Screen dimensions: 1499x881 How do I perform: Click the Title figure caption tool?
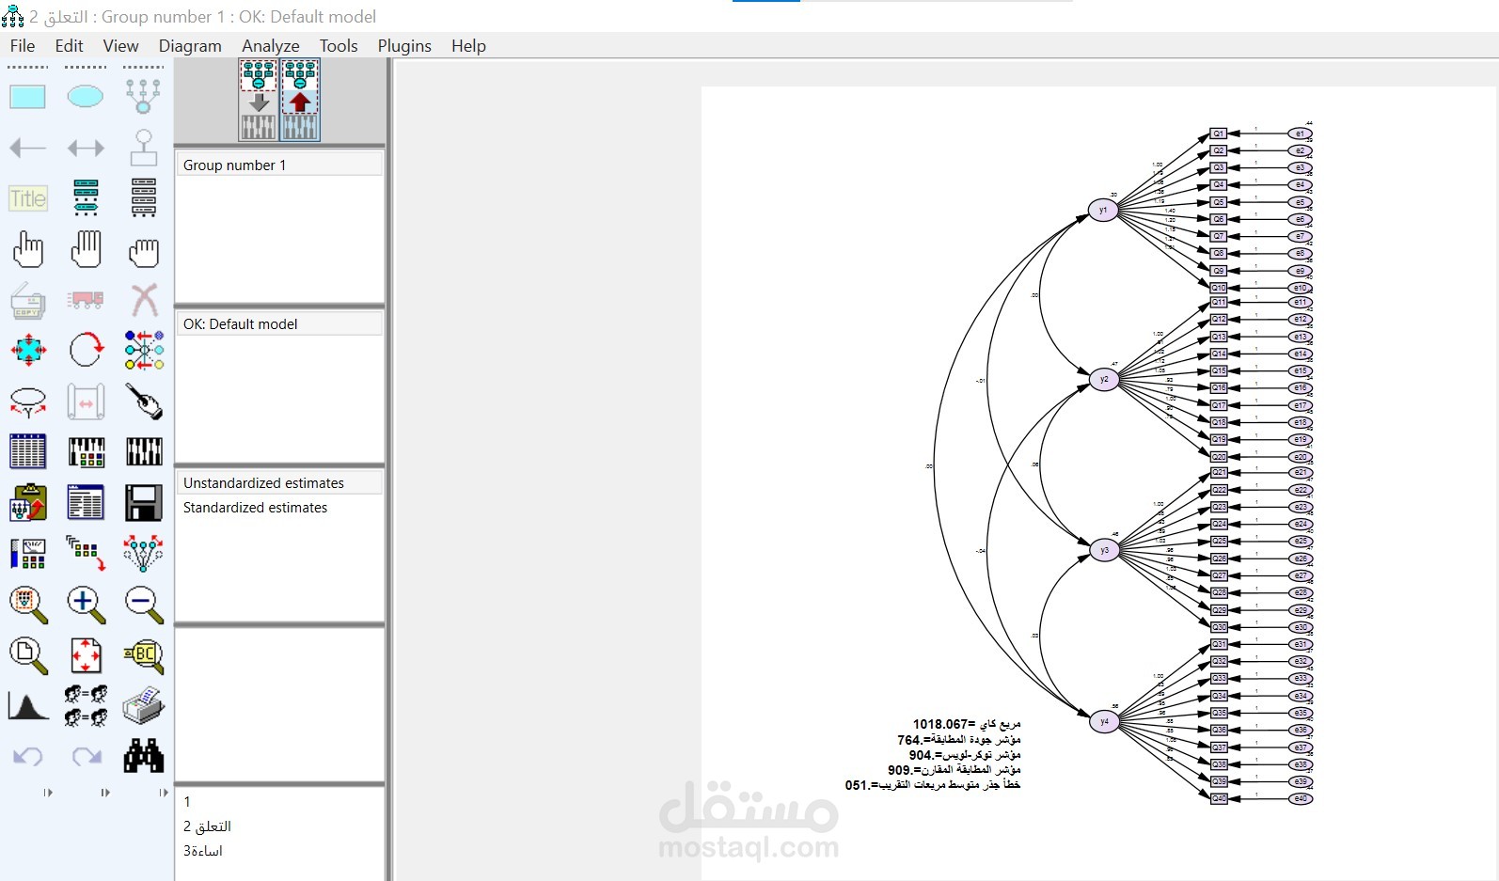point(27,198)
